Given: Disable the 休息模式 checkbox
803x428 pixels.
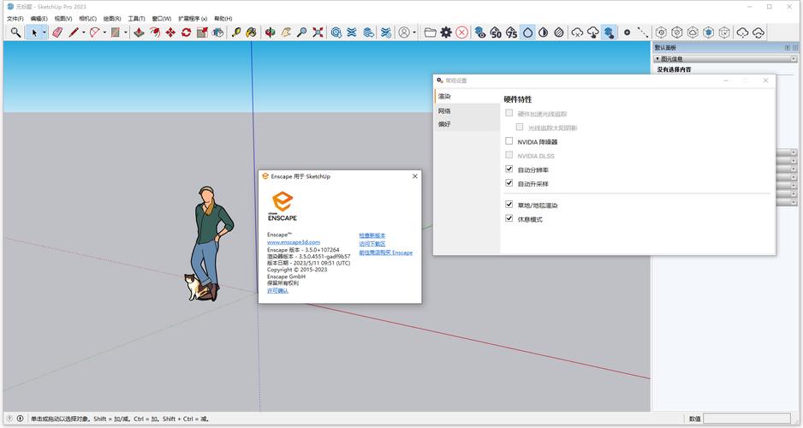Looking at the screenshot, I should (x=509, y=218).
